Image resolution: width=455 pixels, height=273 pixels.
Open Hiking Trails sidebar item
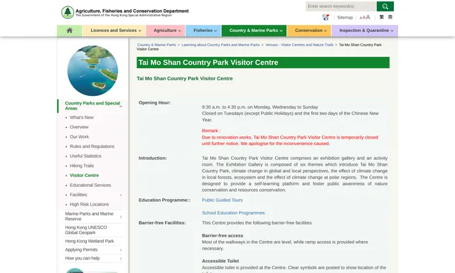[x=82, y=166]
